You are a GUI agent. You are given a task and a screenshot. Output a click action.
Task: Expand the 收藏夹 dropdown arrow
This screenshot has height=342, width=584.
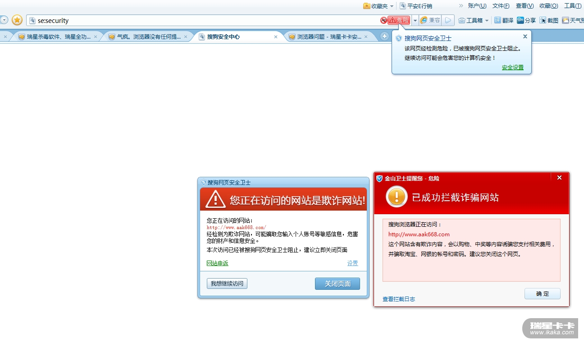pos(392,6)
